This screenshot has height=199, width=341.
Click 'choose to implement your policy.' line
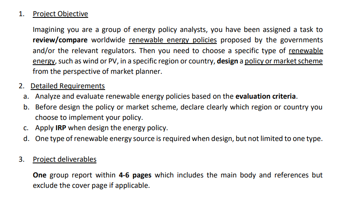(x=89, y=117)
